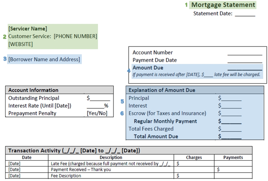Click the [PHONE NUMBER] customer service placeholder
This screenshot has width=268, height=181.
click(75, 36)
